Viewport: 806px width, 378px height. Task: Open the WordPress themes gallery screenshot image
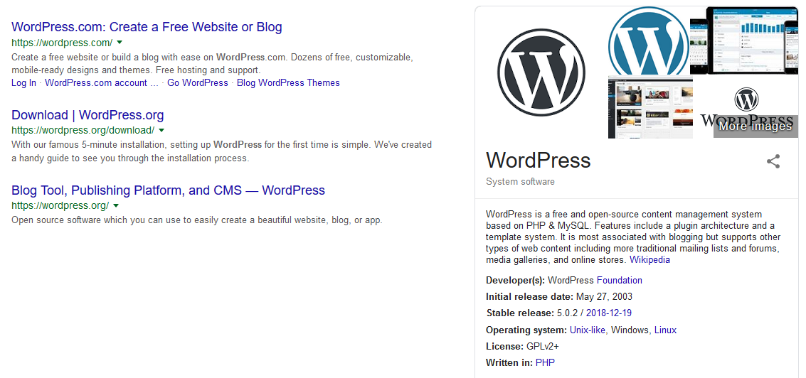[x=650, y=107]
